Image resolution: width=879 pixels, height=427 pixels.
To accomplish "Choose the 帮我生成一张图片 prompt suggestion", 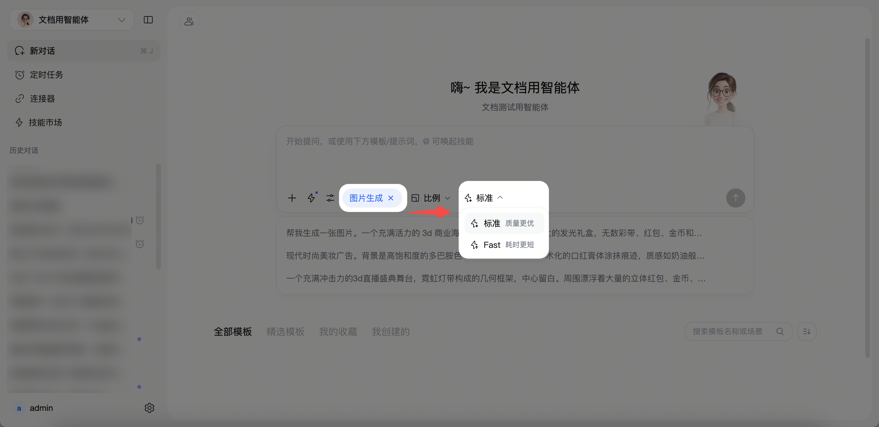I will pos(494,233).
